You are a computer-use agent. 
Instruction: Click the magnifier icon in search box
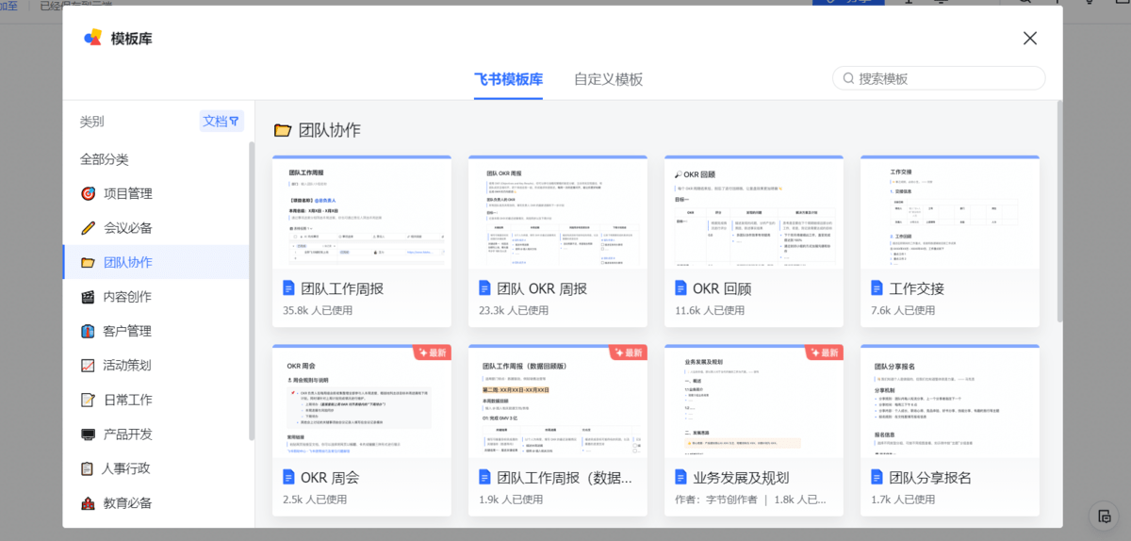(x=848, y=78)
